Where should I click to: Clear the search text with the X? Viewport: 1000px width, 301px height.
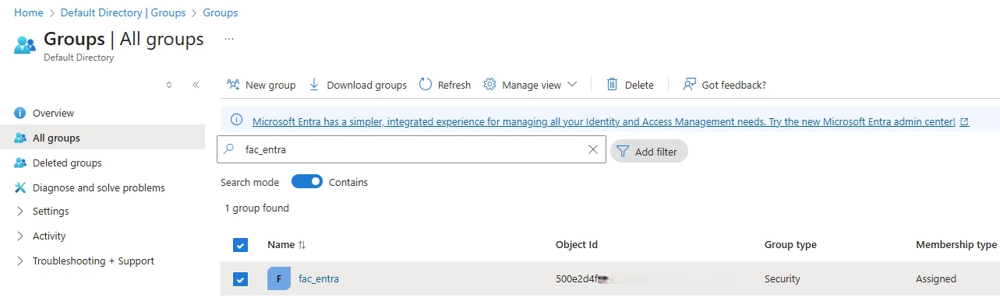click(593, 150)
